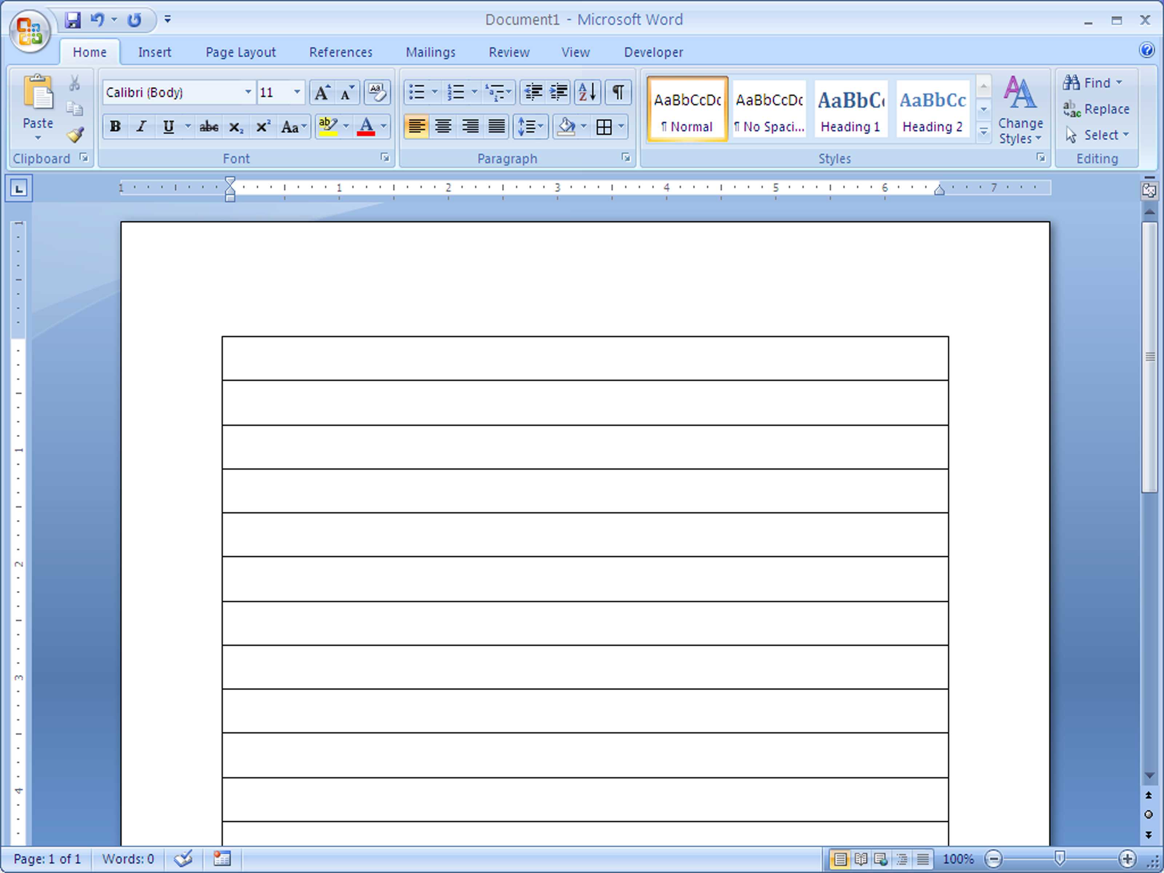This screenshot has height=873, width=1164.
Task: Select the Numbering list icon
Action: [455, 92]
